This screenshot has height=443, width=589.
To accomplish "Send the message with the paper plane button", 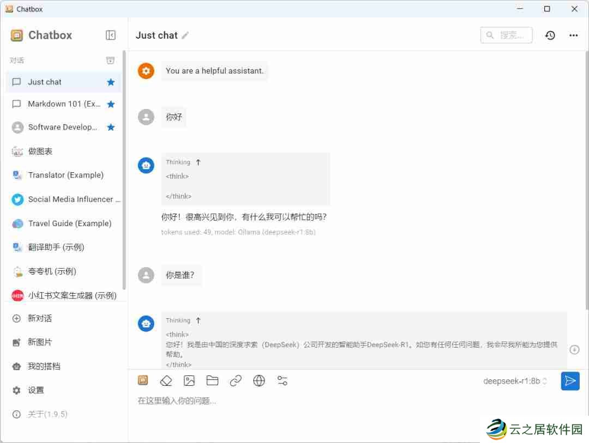I will coord(570,381).
